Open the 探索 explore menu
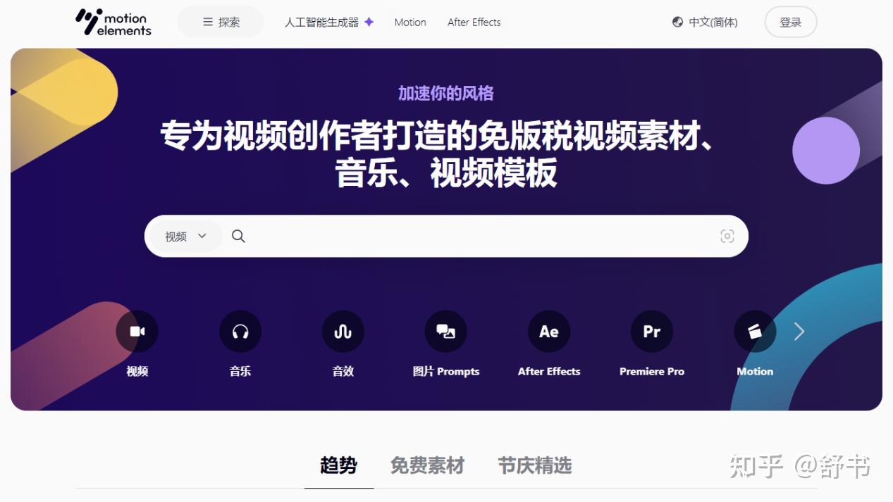The width and height of the screenshot is (893, 502). point(221,22)
